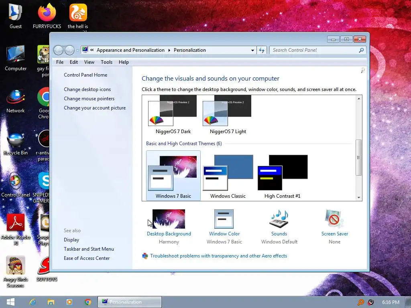Viewport: 411px width, 308px height.
Task: Click theme list scrollbar down arrow
Action: point(359,198)
